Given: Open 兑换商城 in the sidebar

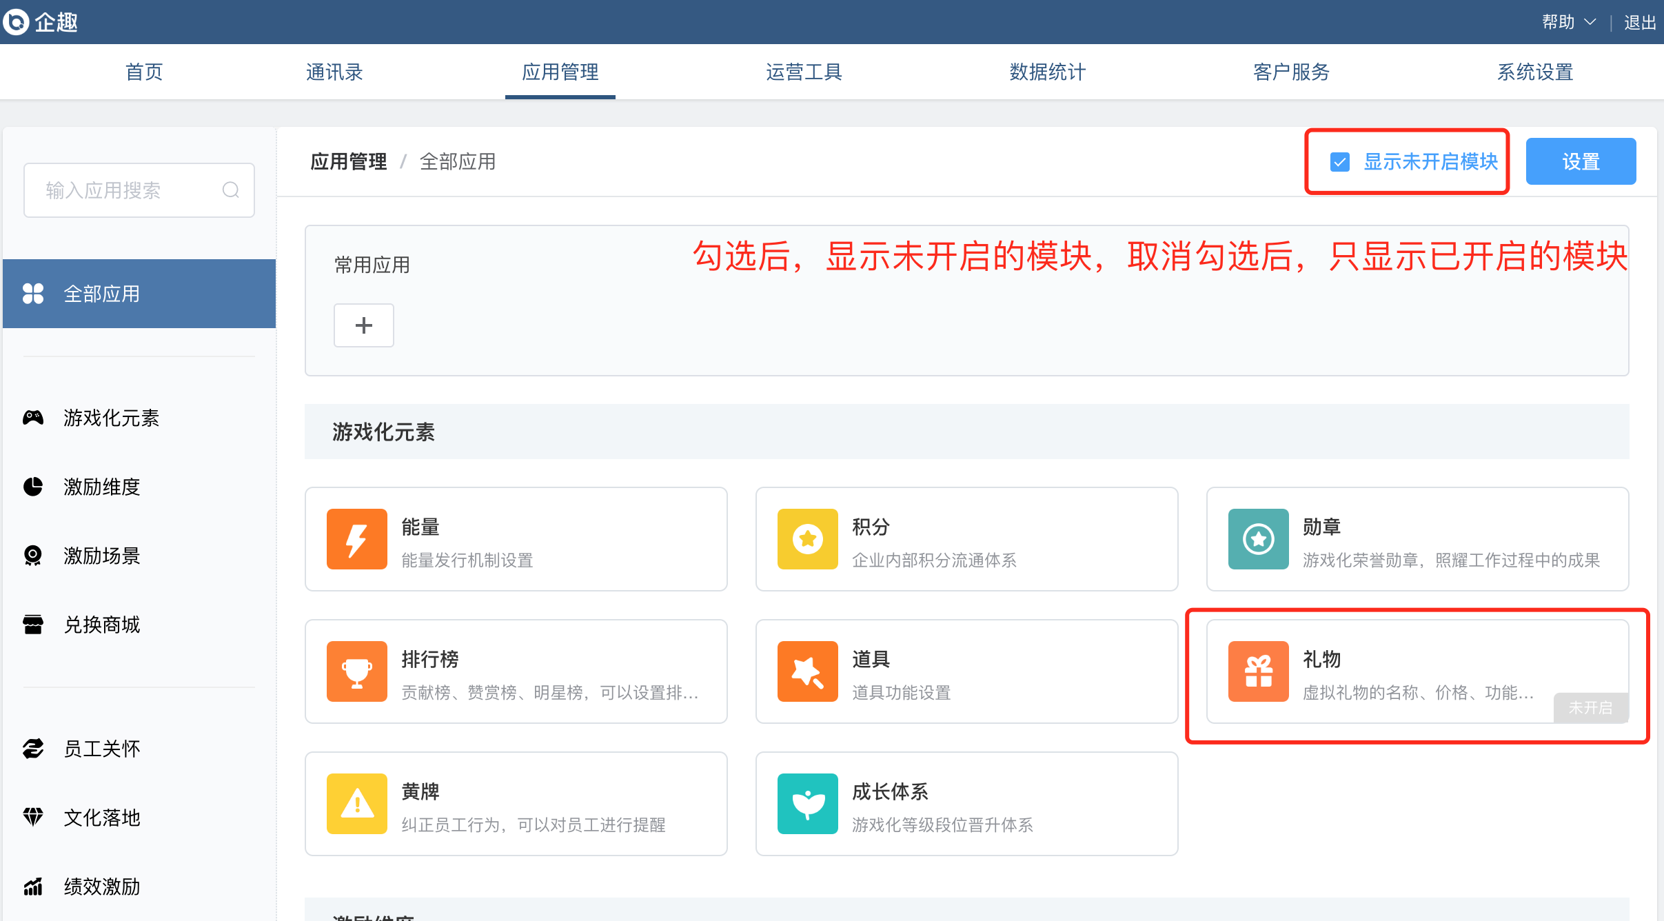Looking at the screenshot, I should [102, 625].
